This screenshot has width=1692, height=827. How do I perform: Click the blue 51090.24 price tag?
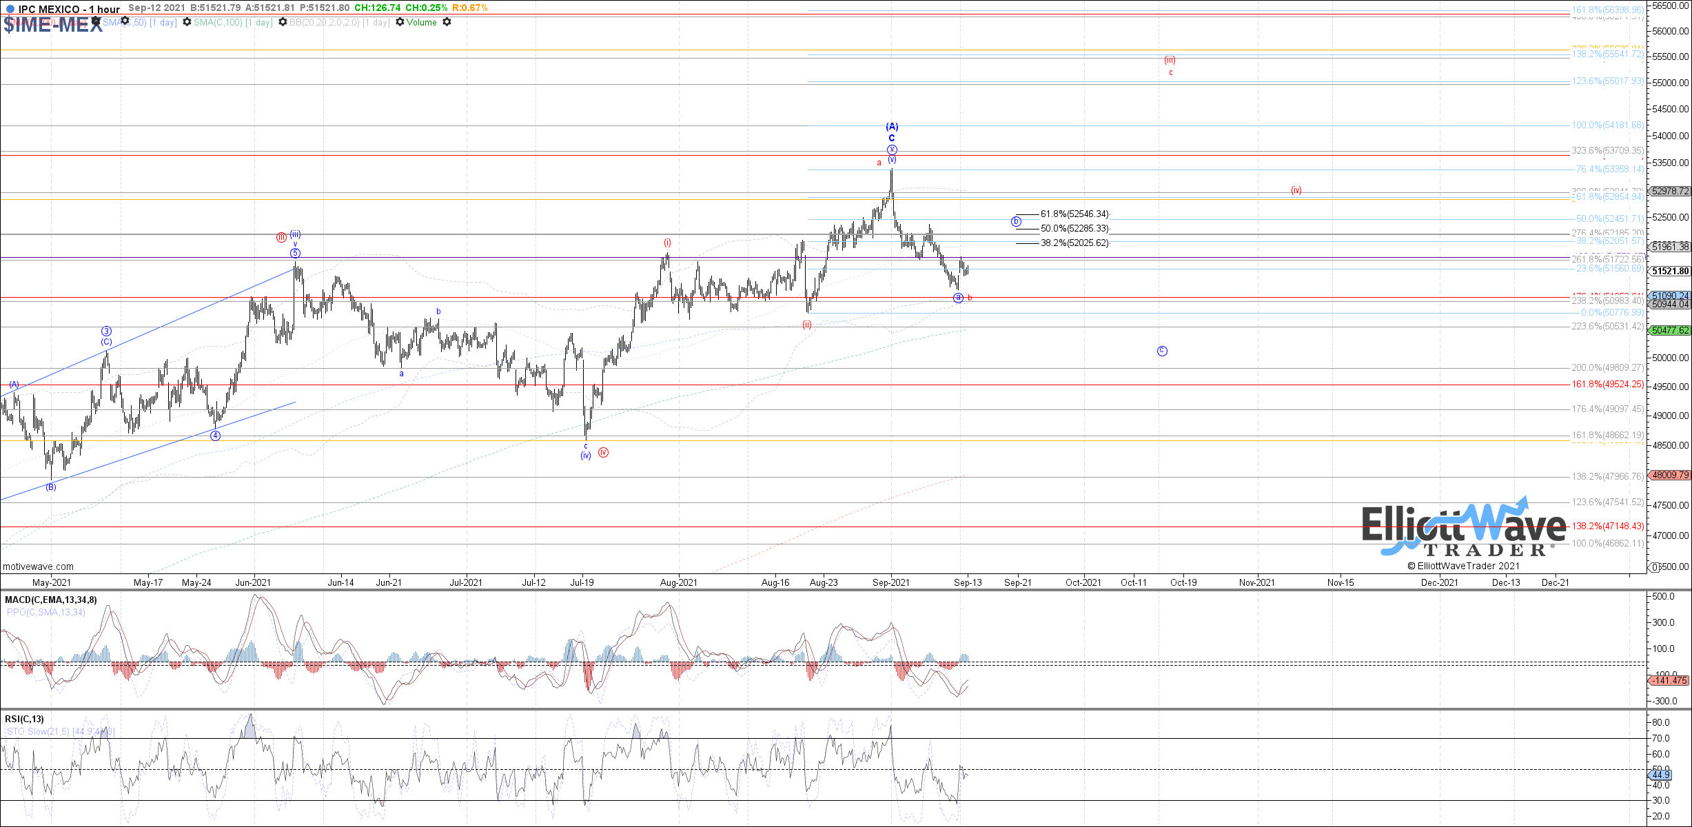click(x=1669, y=296)
